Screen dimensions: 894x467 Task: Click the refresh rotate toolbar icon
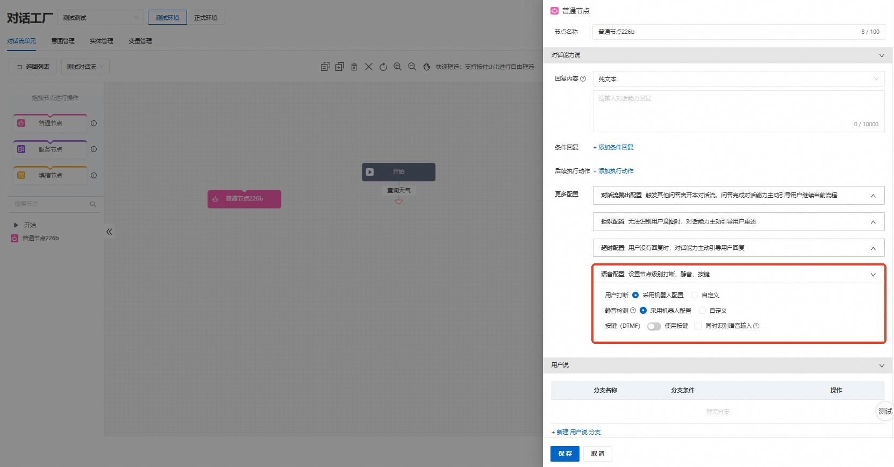click(383, 67)
